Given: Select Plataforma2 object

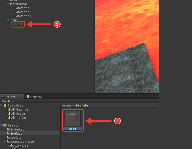Looking at the screenshot, I should (22, 12).
